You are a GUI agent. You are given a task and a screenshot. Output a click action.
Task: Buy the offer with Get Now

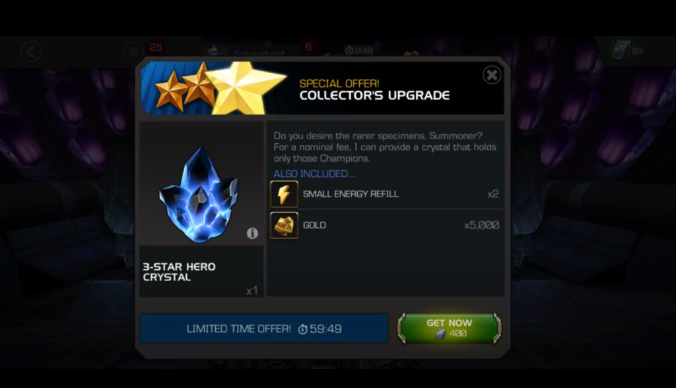[x=449, y=328]
